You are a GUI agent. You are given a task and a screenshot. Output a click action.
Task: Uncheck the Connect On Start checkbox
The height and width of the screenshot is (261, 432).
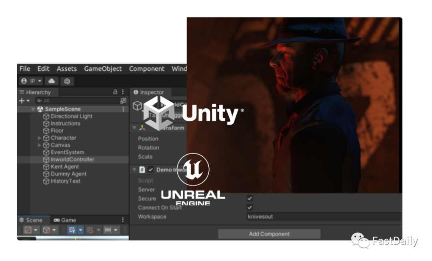click(250, 207)
